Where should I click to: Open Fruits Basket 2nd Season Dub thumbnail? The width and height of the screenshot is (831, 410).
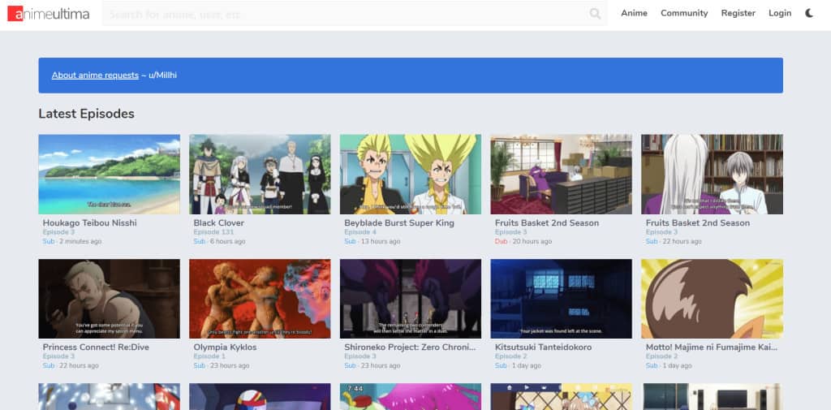[x=561, y=174]
